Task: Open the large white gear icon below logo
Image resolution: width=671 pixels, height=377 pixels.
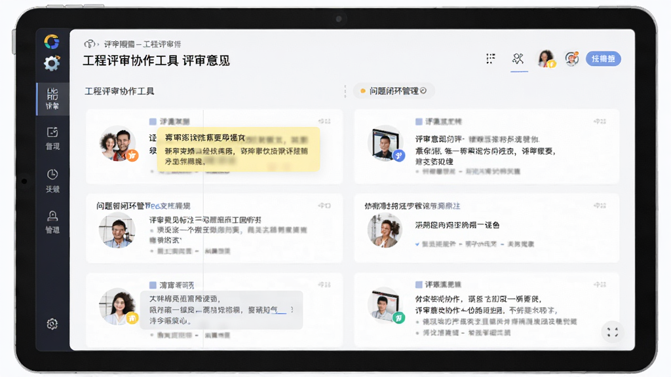Action: click(x=52, y=63)
